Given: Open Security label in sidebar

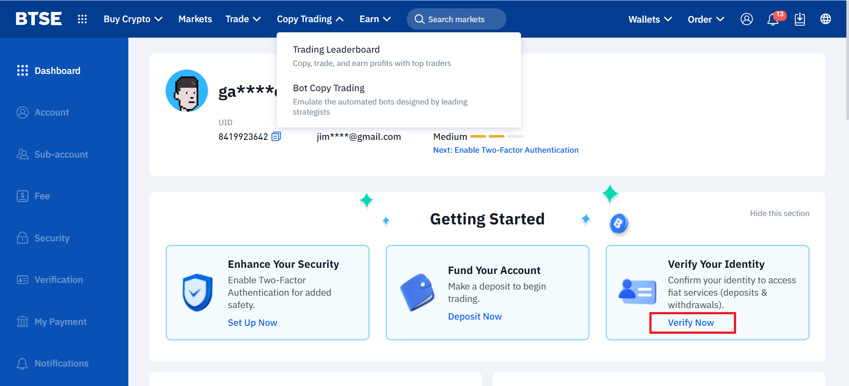Looking at the screenshot, I should pos(52,238).
